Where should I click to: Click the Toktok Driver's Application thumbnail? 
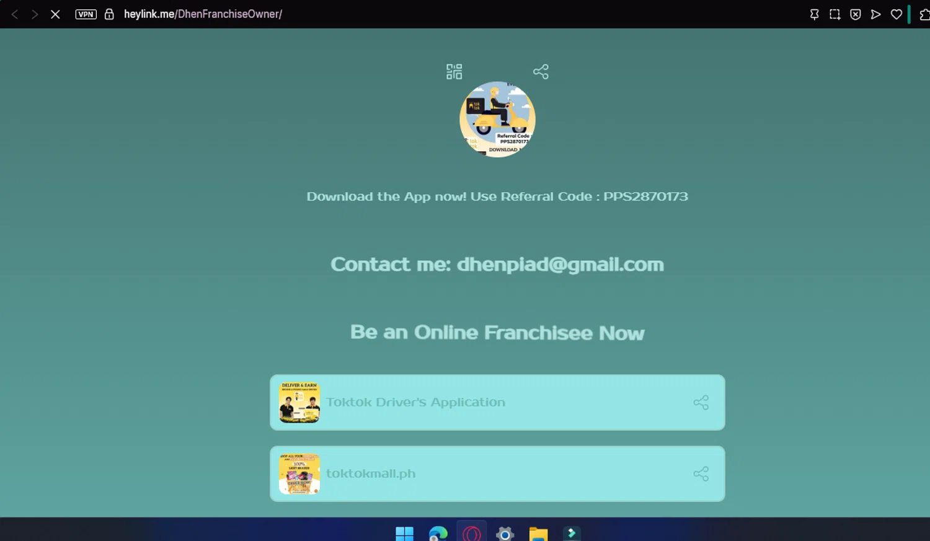click(x=299, y=402)
